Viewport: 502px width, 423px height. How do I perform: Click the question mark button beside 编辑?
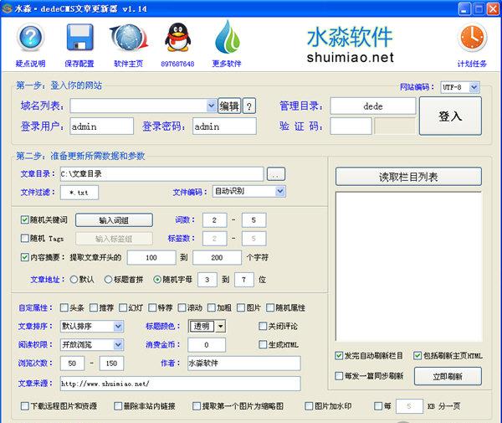click(249, 106)
